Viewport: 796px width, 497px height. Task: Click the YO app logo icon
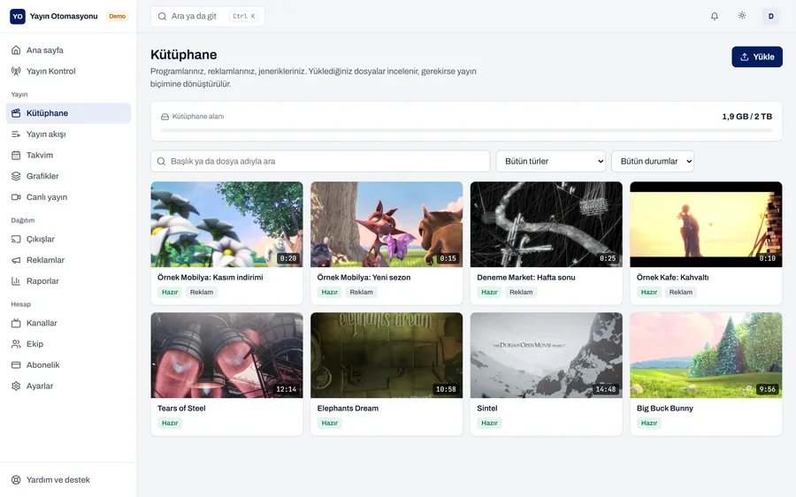pos(18,16)
